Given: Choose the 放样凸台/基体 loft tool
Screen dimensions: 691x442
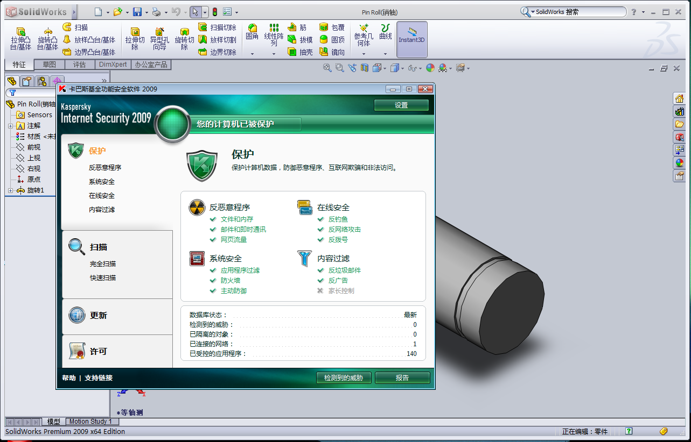Looking at the screenshot, I should tap(89, 40).
